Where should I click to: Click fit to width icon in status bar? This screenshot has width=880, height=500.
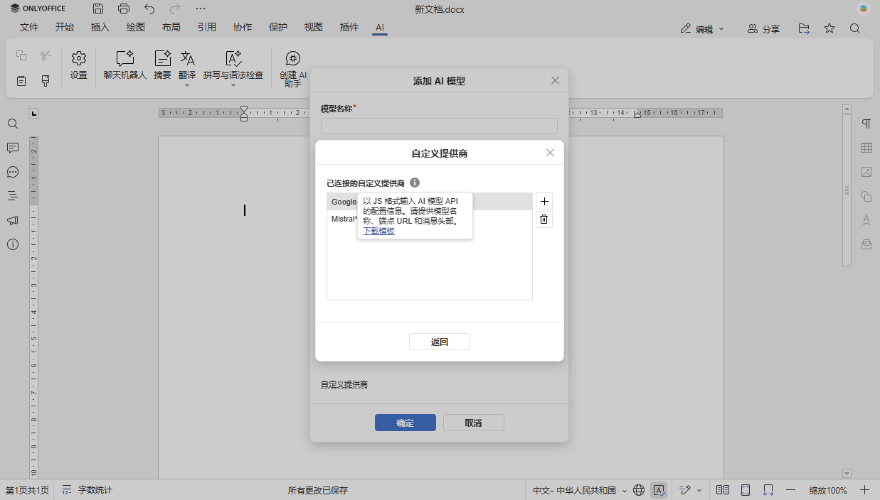(x=768, y=490)
